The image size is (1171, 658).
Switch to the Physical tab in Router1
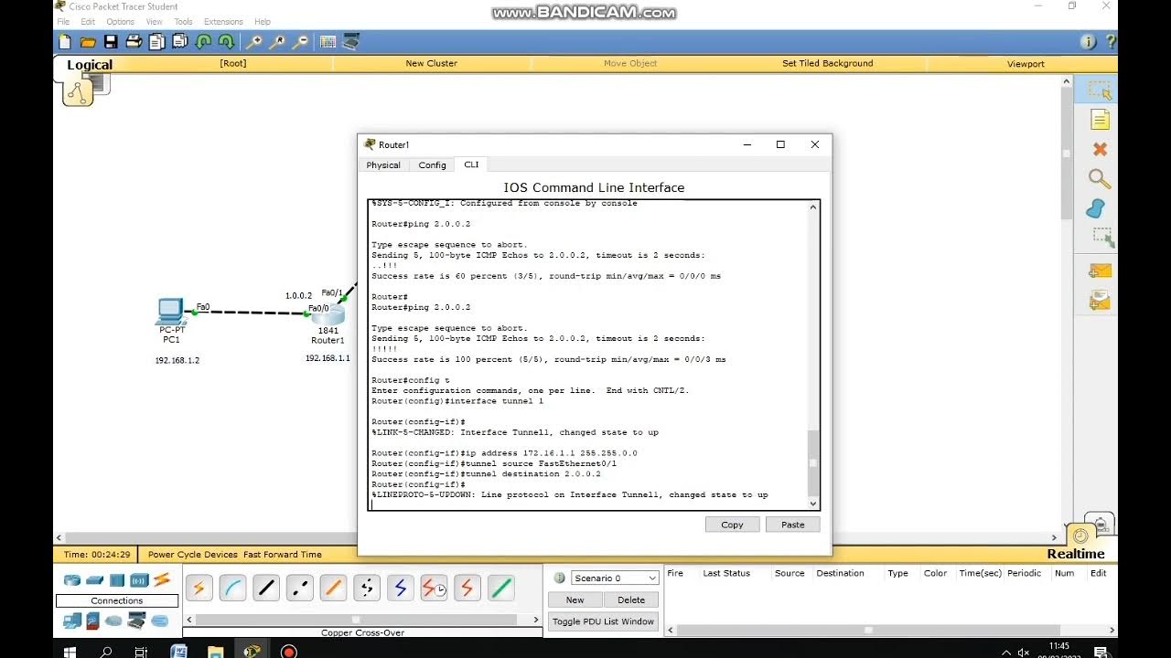383,165
